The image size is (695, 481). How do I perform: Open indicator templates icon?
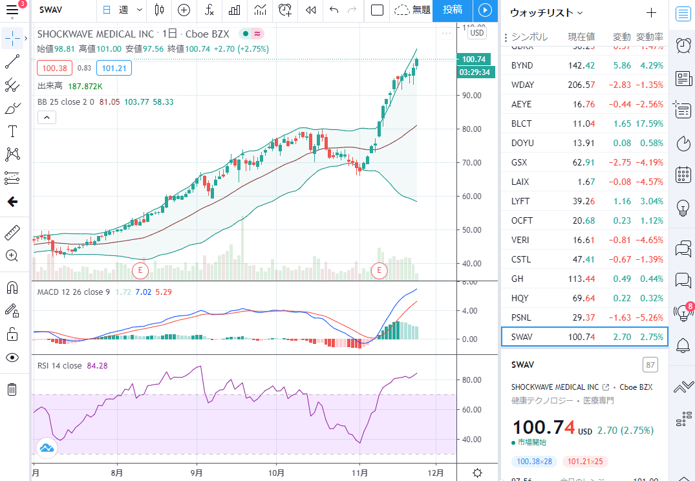(x=260, y=10)
